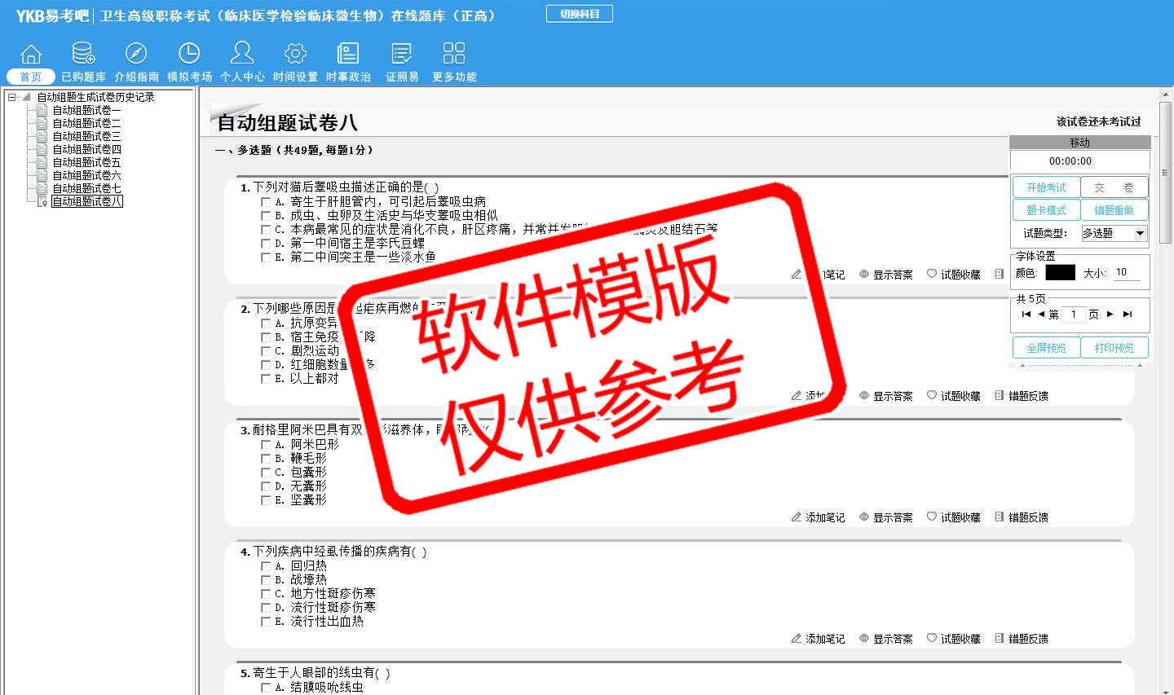Image resolution: width=1174 pixels, height=695 pixels.
Task: Click the 切换科目 button
Action: point(580,14)
